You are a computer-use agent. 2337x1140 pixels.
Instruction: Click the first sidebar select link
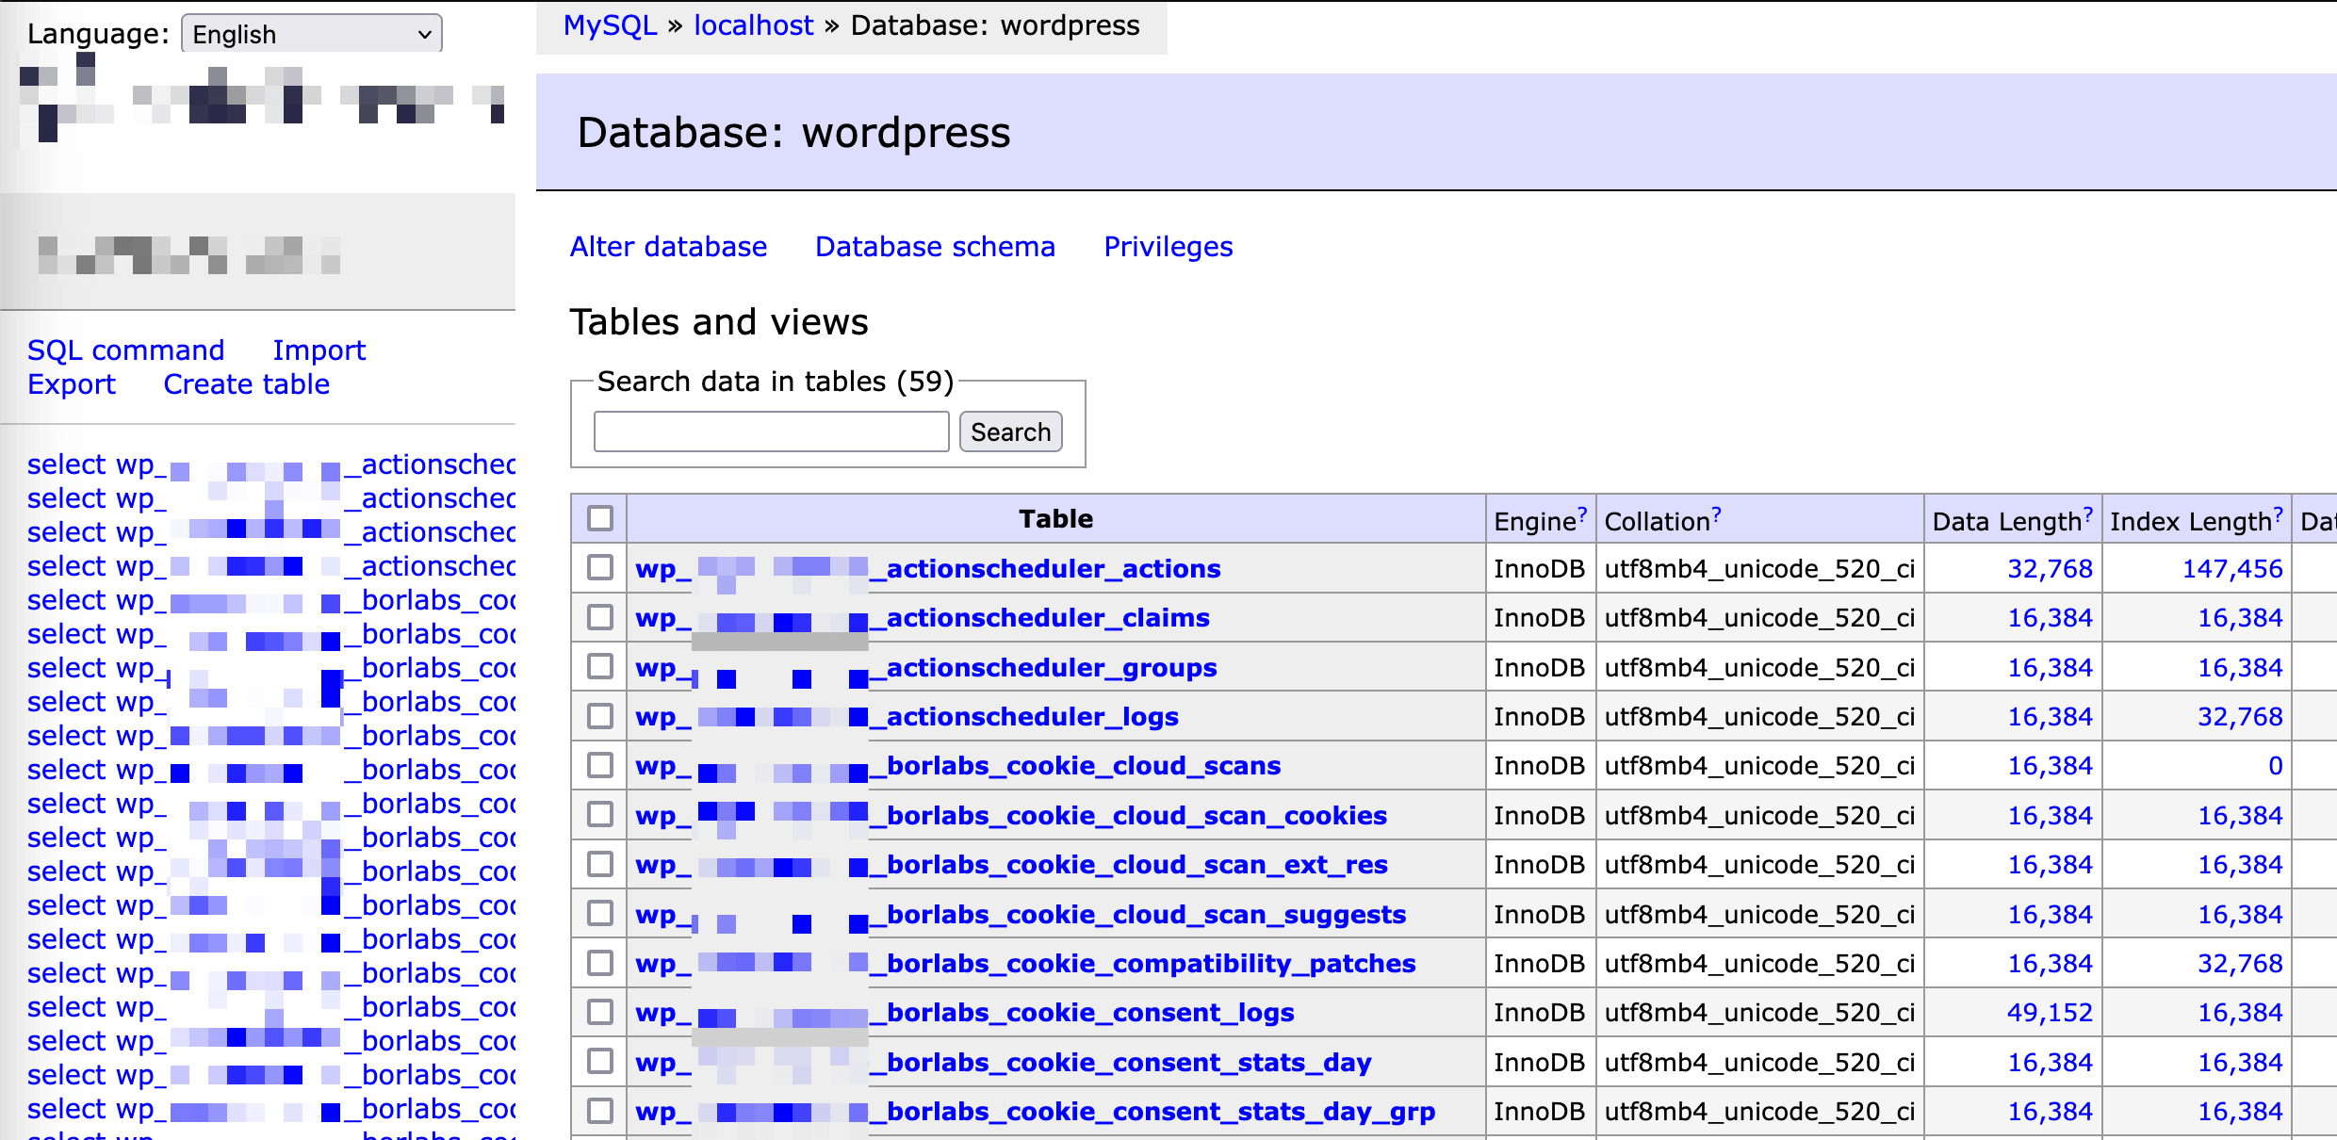click(x=66, y=464)
